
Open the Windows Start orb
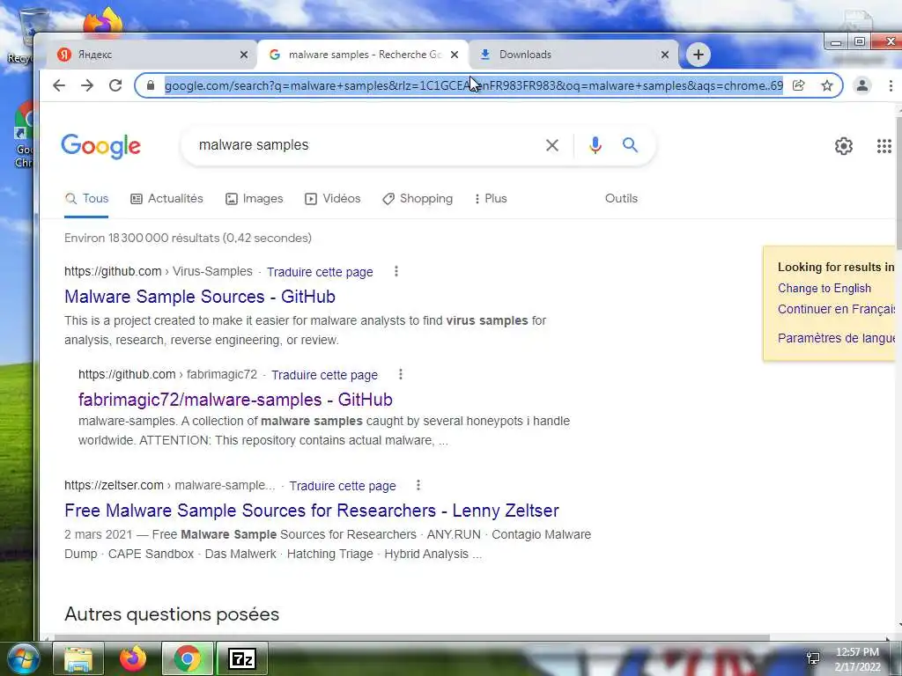[x=23, y=658]
